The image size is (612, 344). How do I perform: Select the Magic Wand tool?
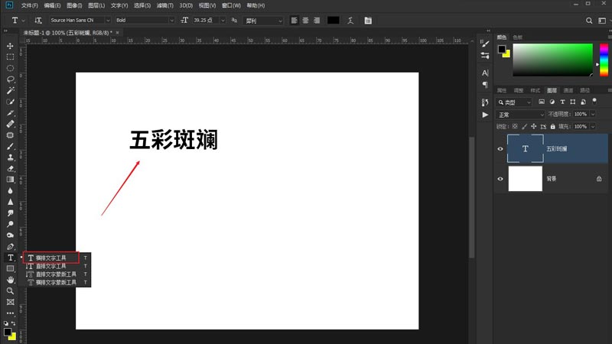[x=10, y=90]
